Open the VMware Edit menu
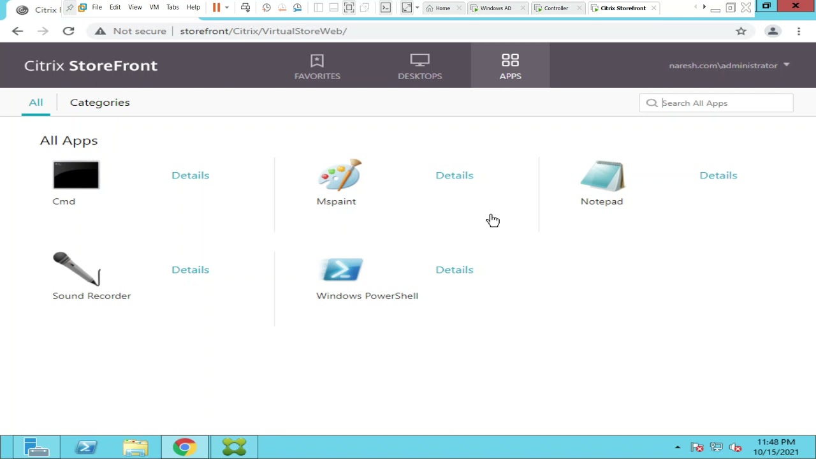 pos(115,8)
